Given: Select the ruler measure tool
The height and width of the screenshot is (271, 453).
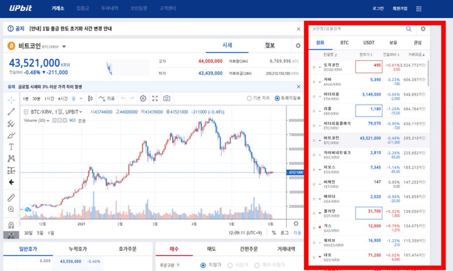Looking at the screenshot, I should point(11,198).
